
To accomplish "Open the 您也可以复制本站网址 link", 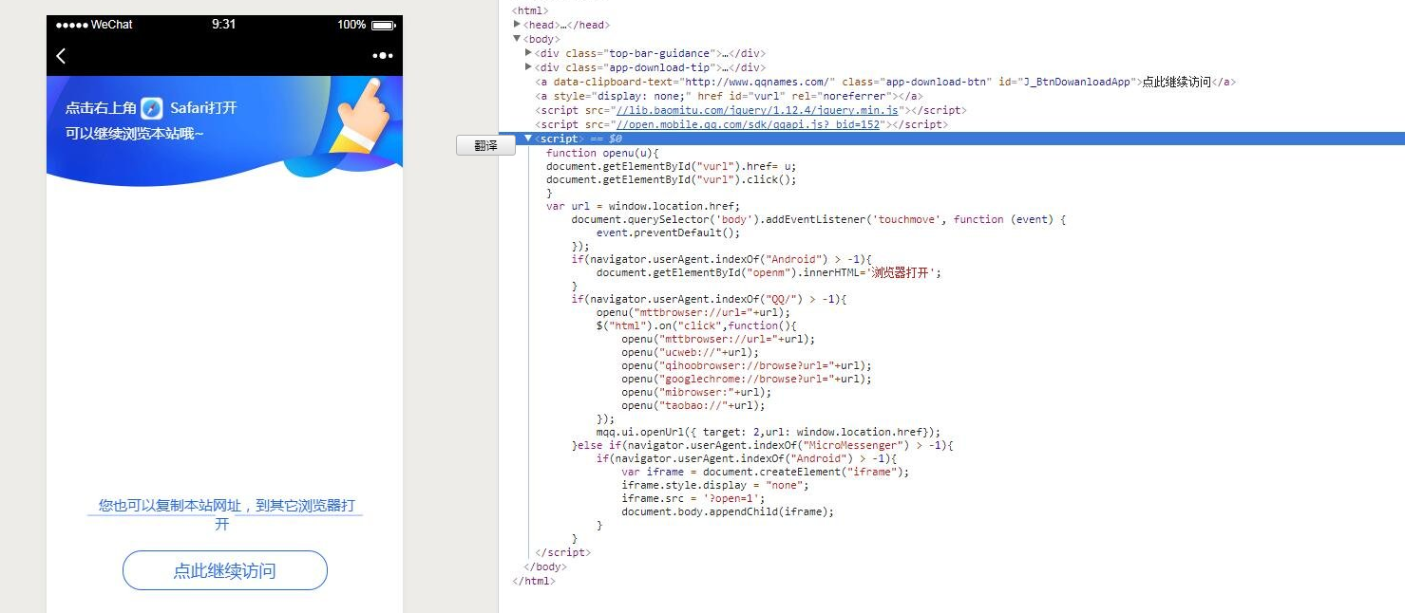I will (x=226, y=514).
